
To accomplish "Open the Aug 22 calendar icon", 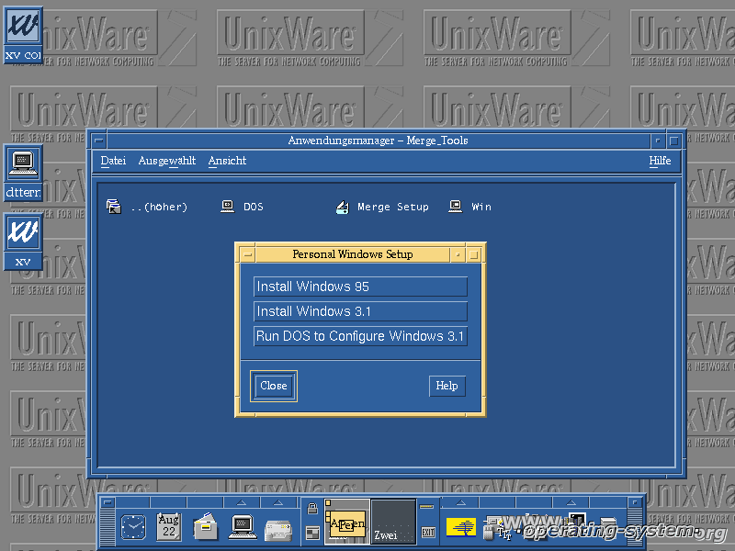I will click(x=169, y=526).
